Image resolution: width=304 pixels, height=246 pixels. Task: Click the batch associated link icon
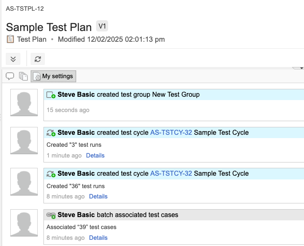tap(51, 215)
